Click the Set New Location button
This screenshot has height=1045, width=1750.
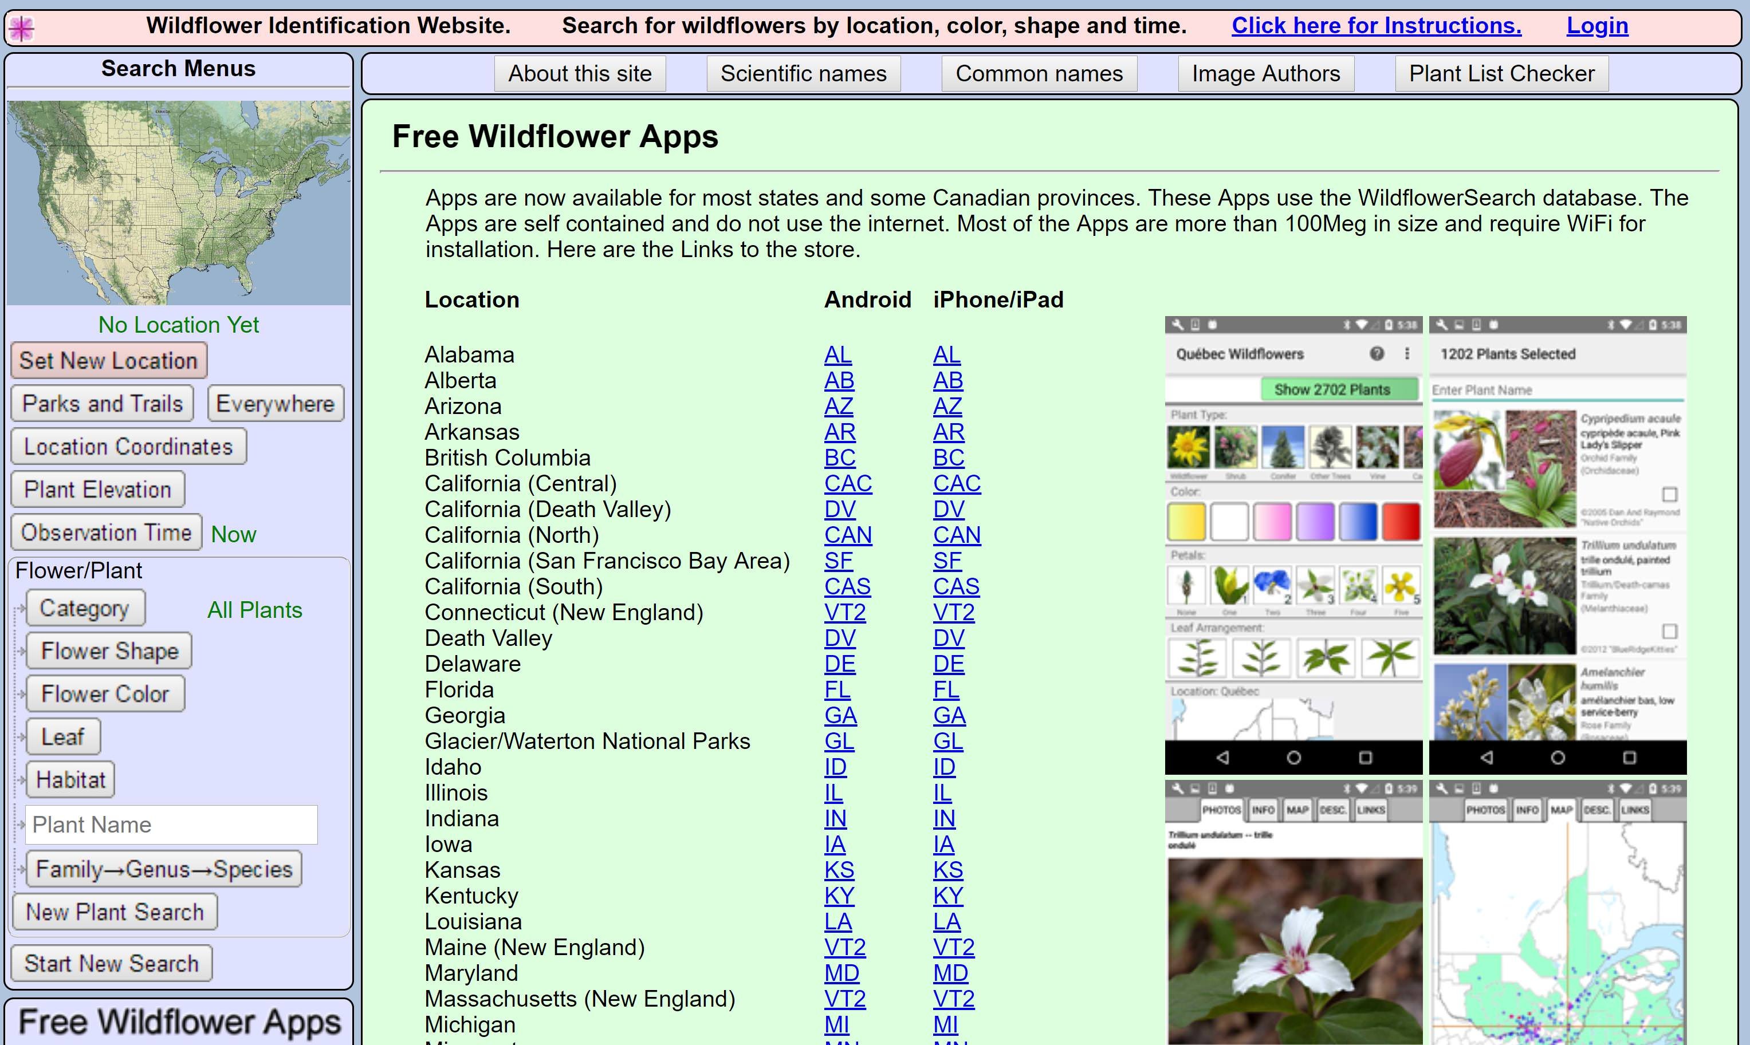click(x=109, y=360)
